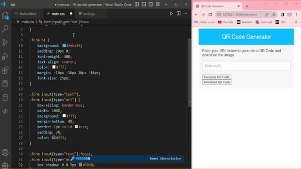This screenshot has width=301, height=169.
Task: Open the database activity bar icon
Action: tap(5, 98)
